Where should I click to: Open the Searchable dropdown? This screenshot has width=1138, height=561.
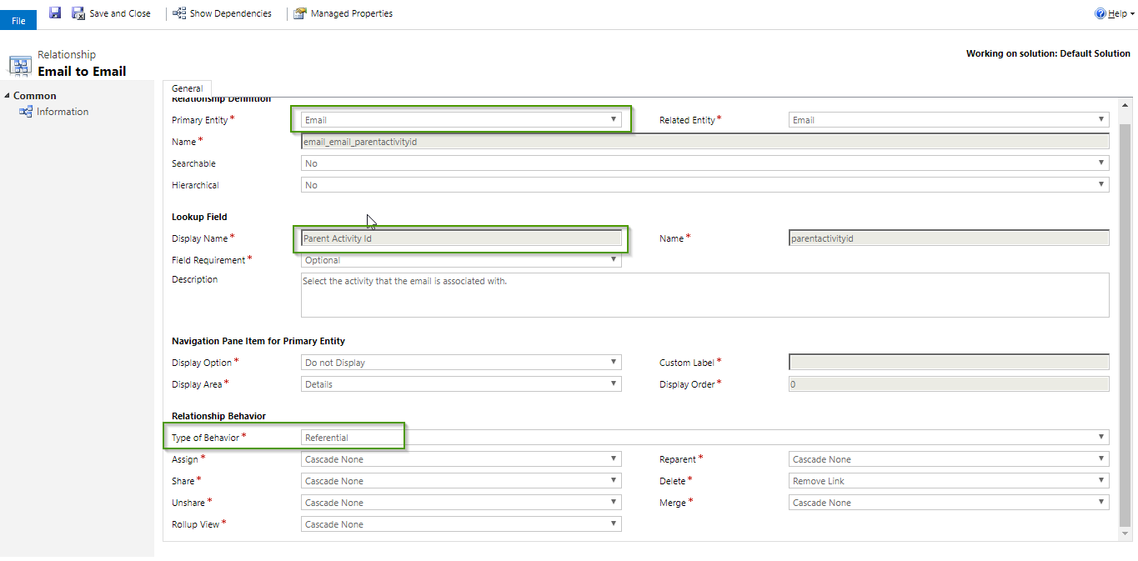click(705, 163)
